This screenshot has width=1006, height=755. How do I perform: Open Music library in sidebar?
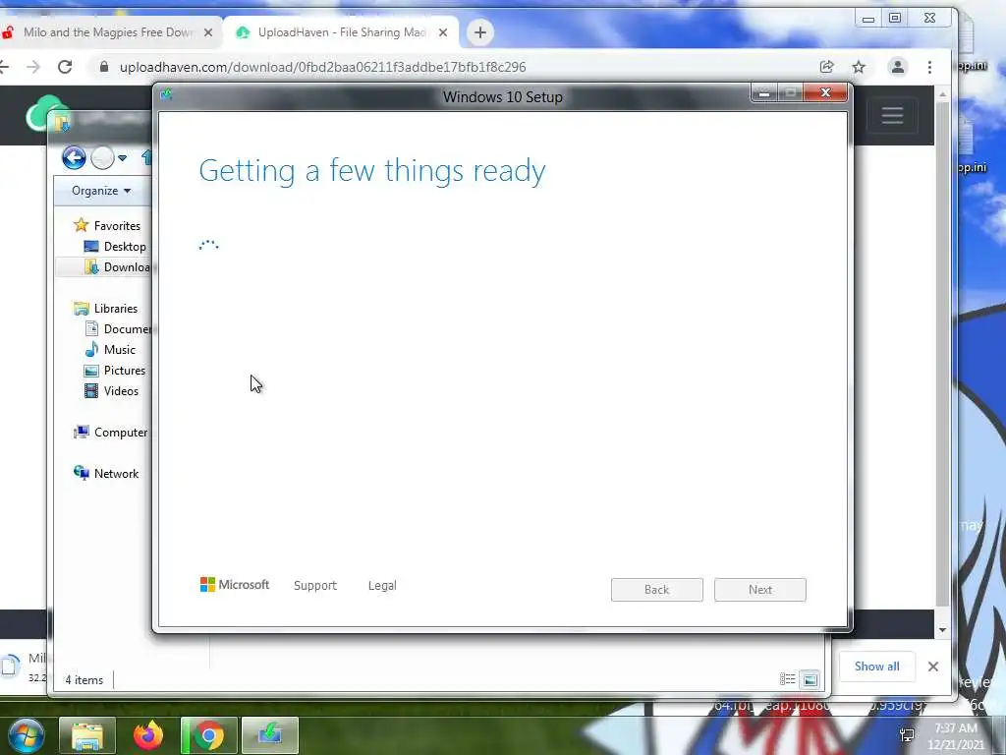coord(110,350)
